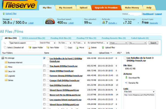Click the Dashboard link

148,14
